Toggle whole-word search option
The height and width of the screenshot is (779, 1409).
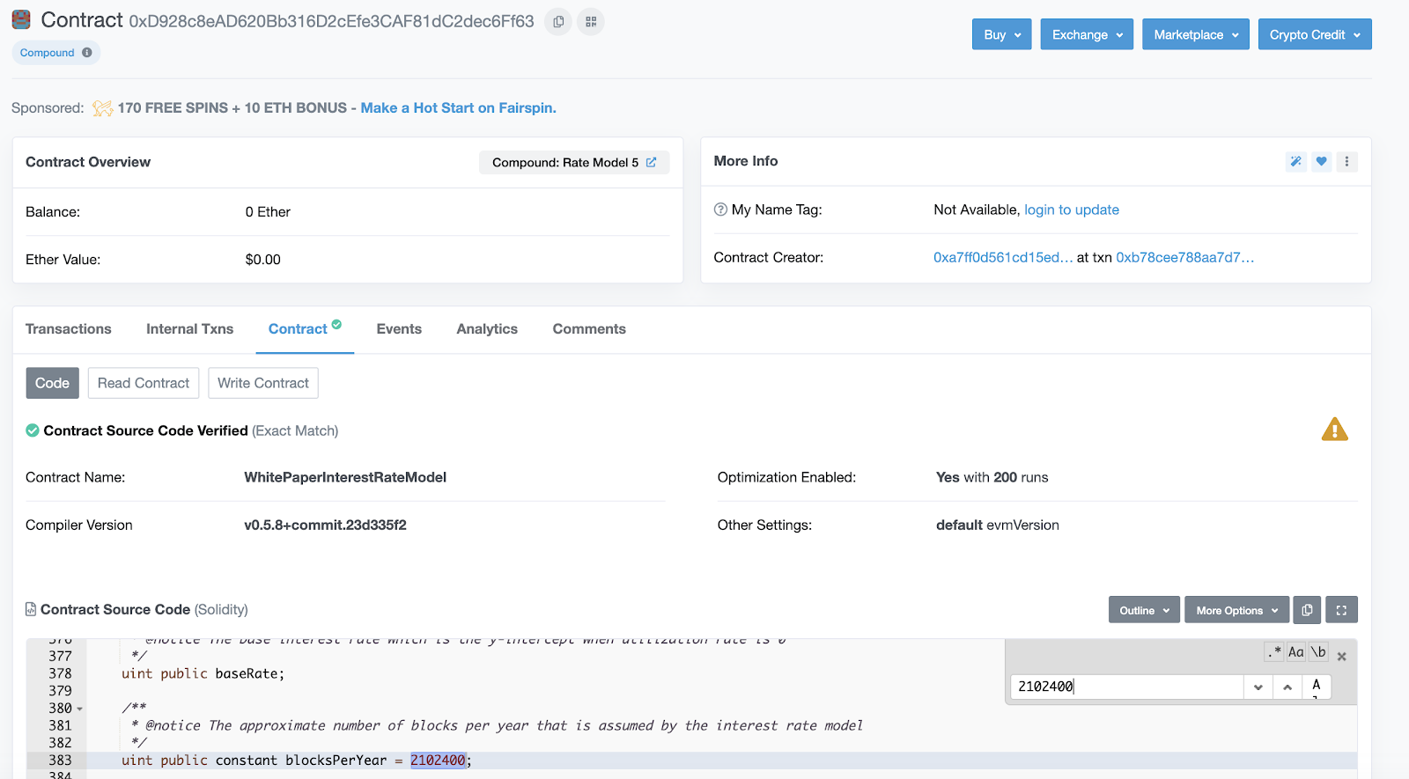[x=1317, y=652]
